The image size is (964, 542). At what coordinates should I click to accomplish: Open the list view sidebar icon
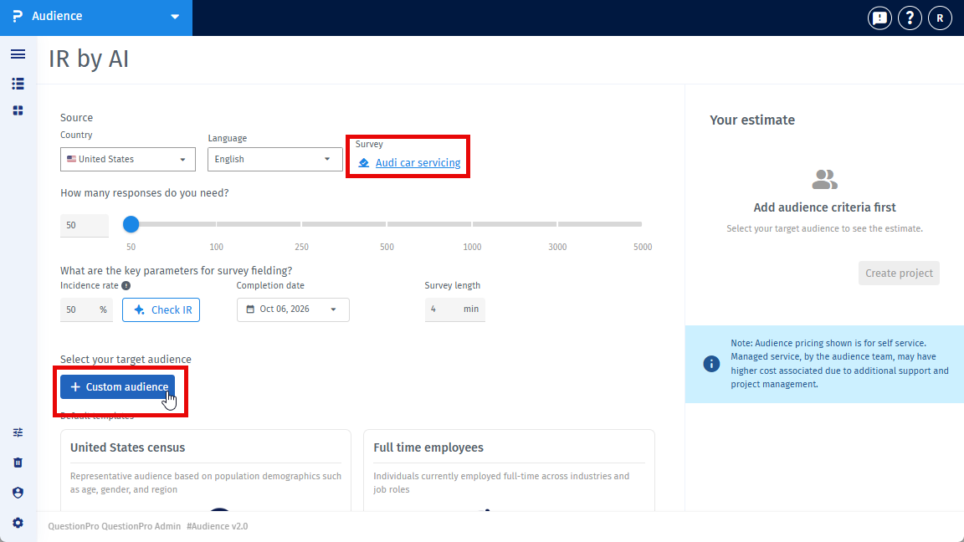pos(18,84)
